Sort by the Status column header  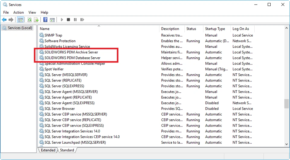(194, 29)
